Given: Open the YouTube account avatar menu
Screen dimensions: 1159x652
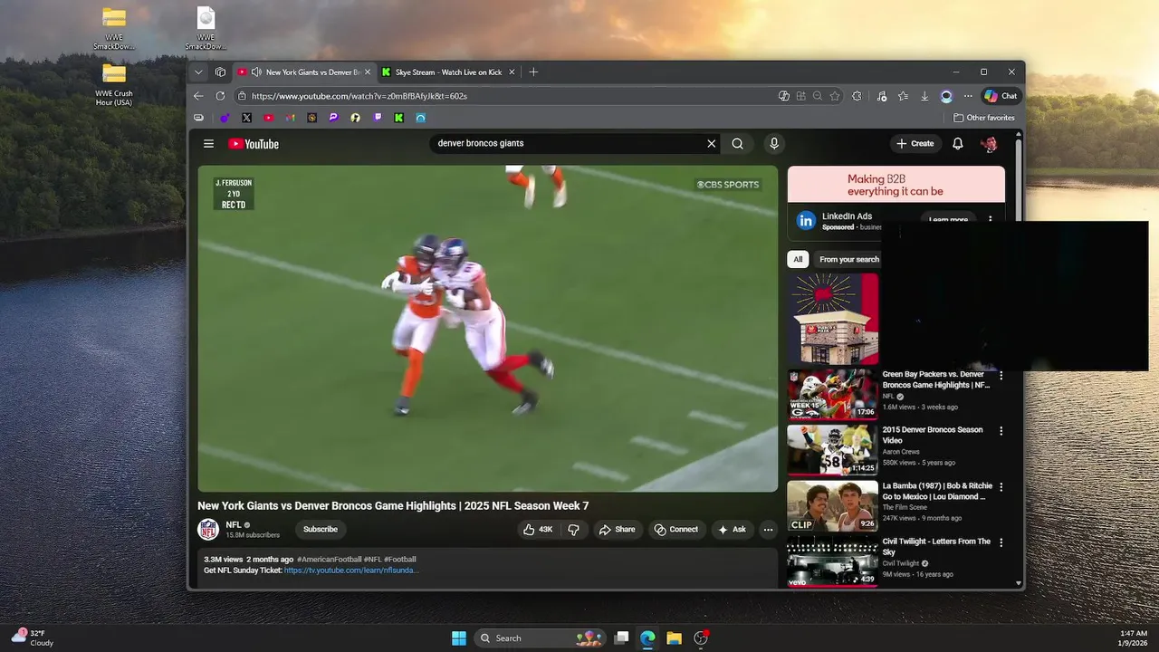Looking at the screenshot, I should [x=990, y=143].
